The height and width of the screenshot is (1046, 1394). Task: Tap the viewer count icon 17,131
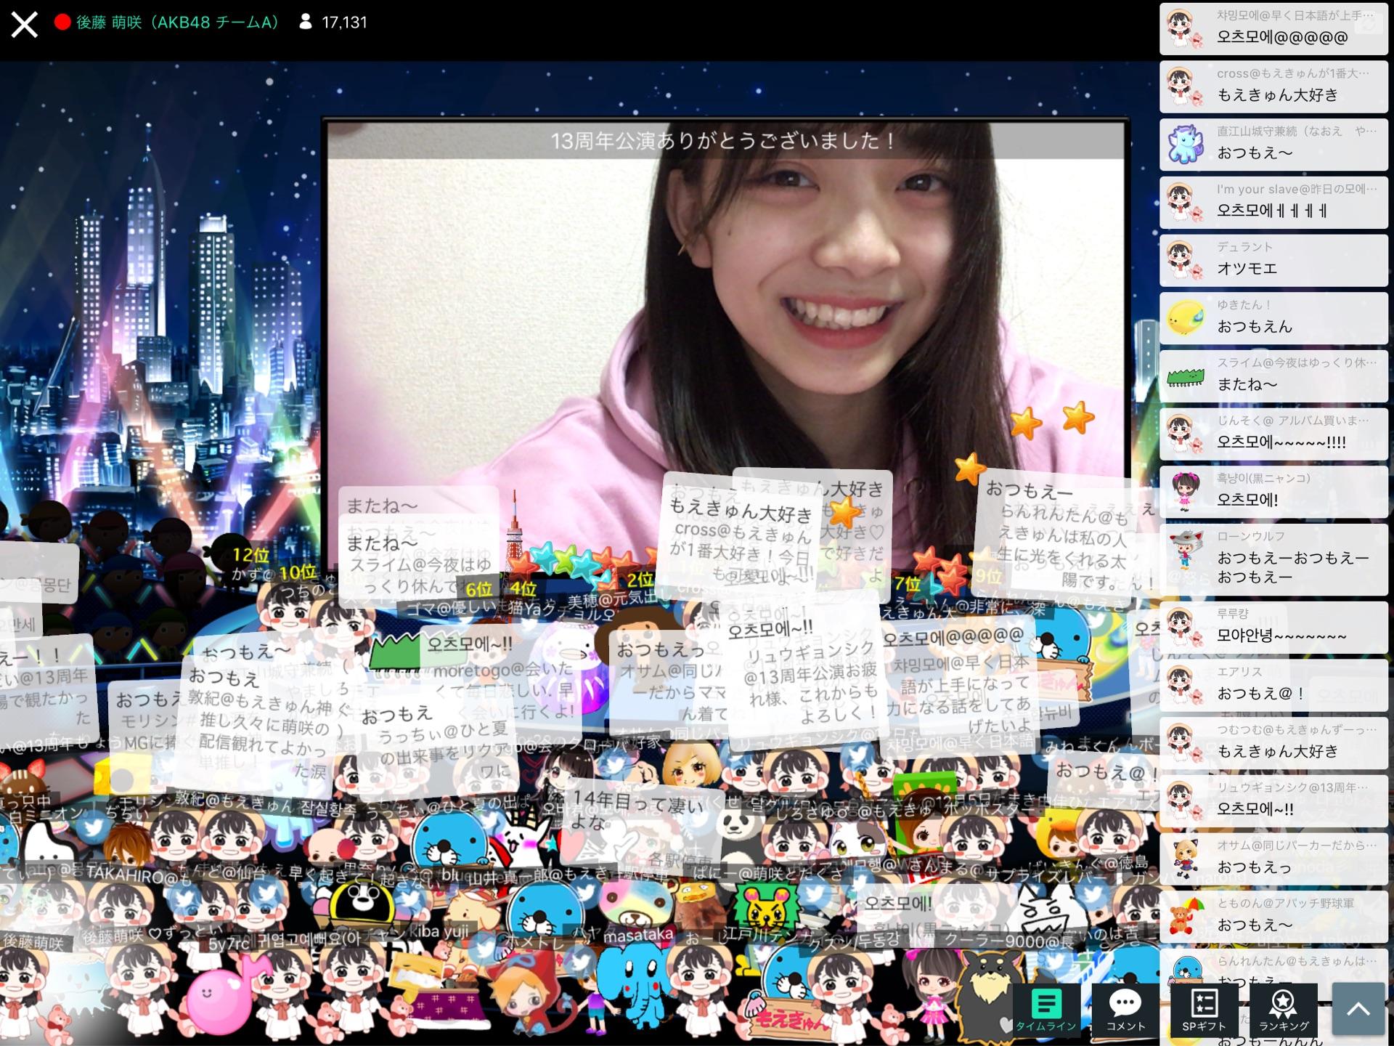[306, 23]
